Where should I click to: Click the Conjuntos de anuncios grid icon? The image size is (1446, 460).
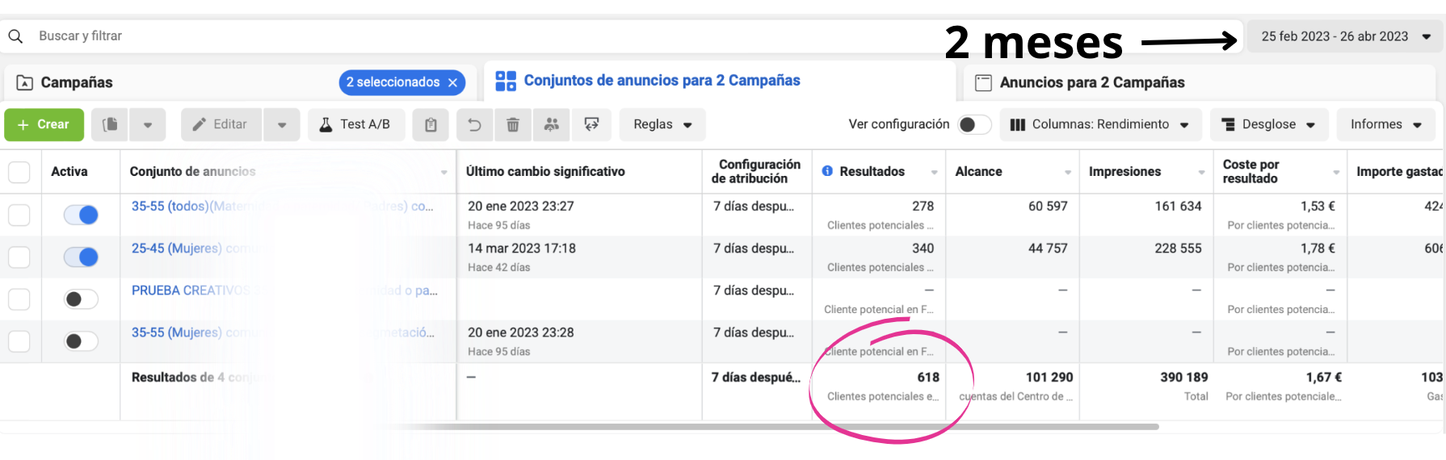tap(506, 81)
